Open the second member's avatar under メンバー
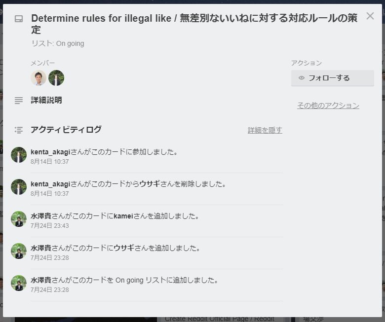Image resolution: width=385 pixels, height=322 pixels. (56, 78)
